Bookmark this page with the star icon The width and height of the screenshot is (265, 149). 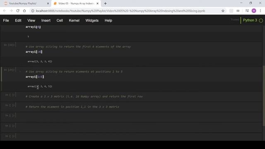coord(223,11)
